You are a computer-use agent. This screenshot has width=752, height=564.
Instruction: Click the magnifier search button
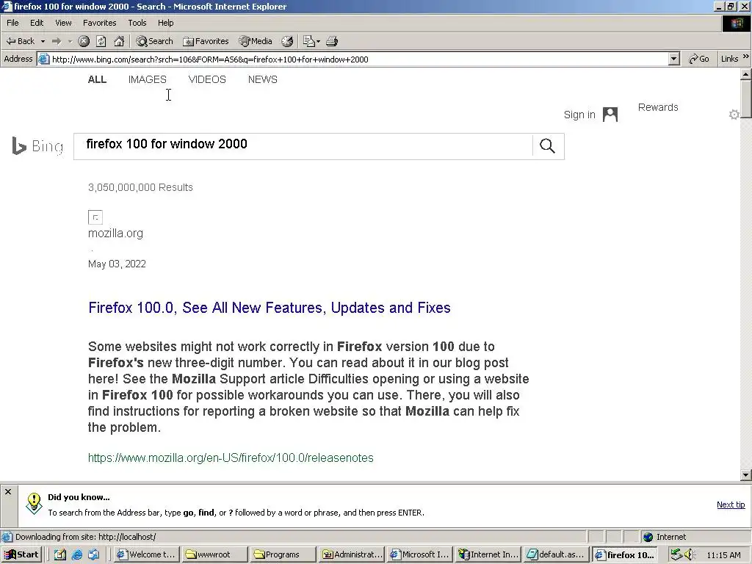coord(548,146)
